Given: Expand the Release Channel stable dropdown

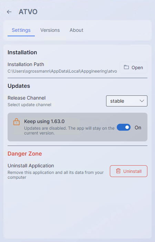Looking at the screenshot, I should pyautogui.click(x=127, y=101).
